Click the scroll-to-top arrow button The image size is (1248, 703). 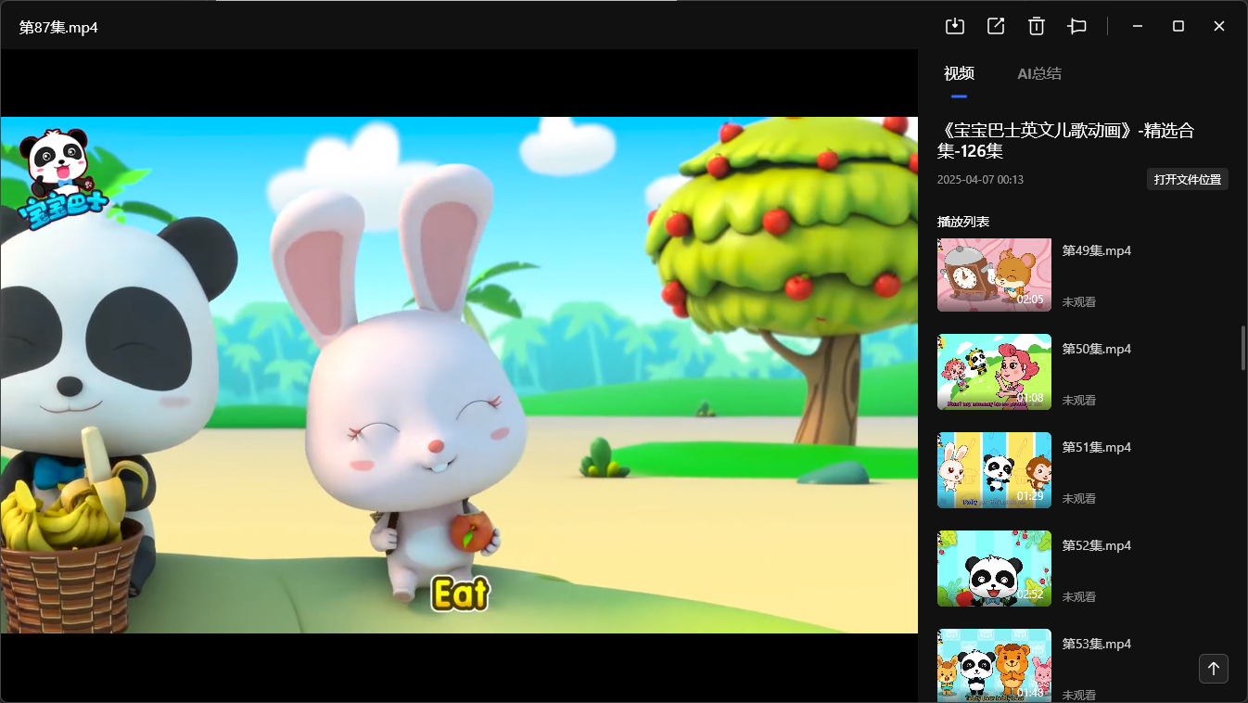point(1214,668)
